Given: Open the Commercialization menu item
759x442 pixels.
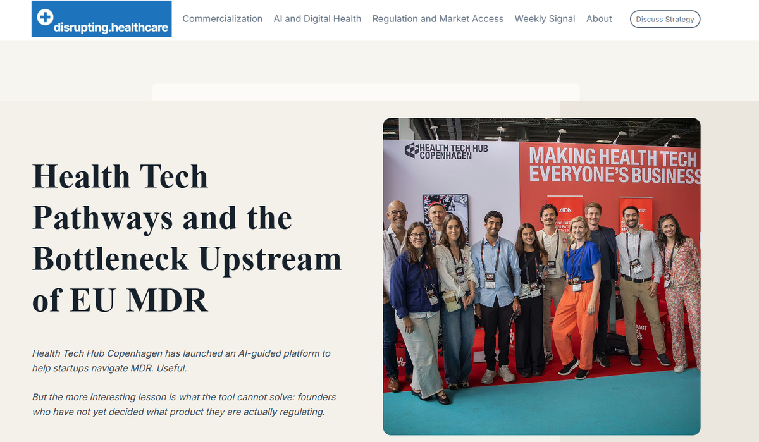Looking at the screenshot, I should coord(223,19).
